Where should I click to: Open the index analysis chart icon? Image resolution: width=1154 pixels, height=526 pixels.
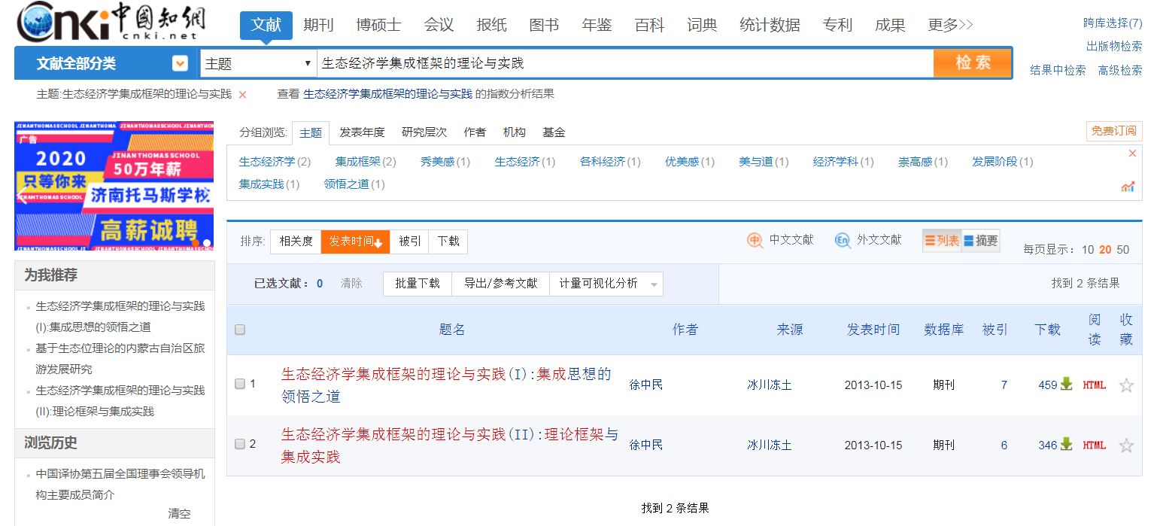(x=1128, y=187)
